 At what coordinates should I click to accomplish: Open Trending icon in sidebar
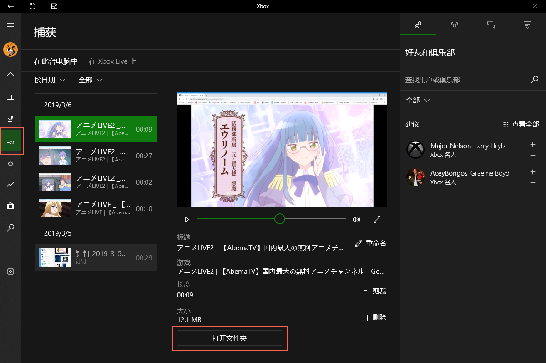pyautogui.click(x=10, y=184)
